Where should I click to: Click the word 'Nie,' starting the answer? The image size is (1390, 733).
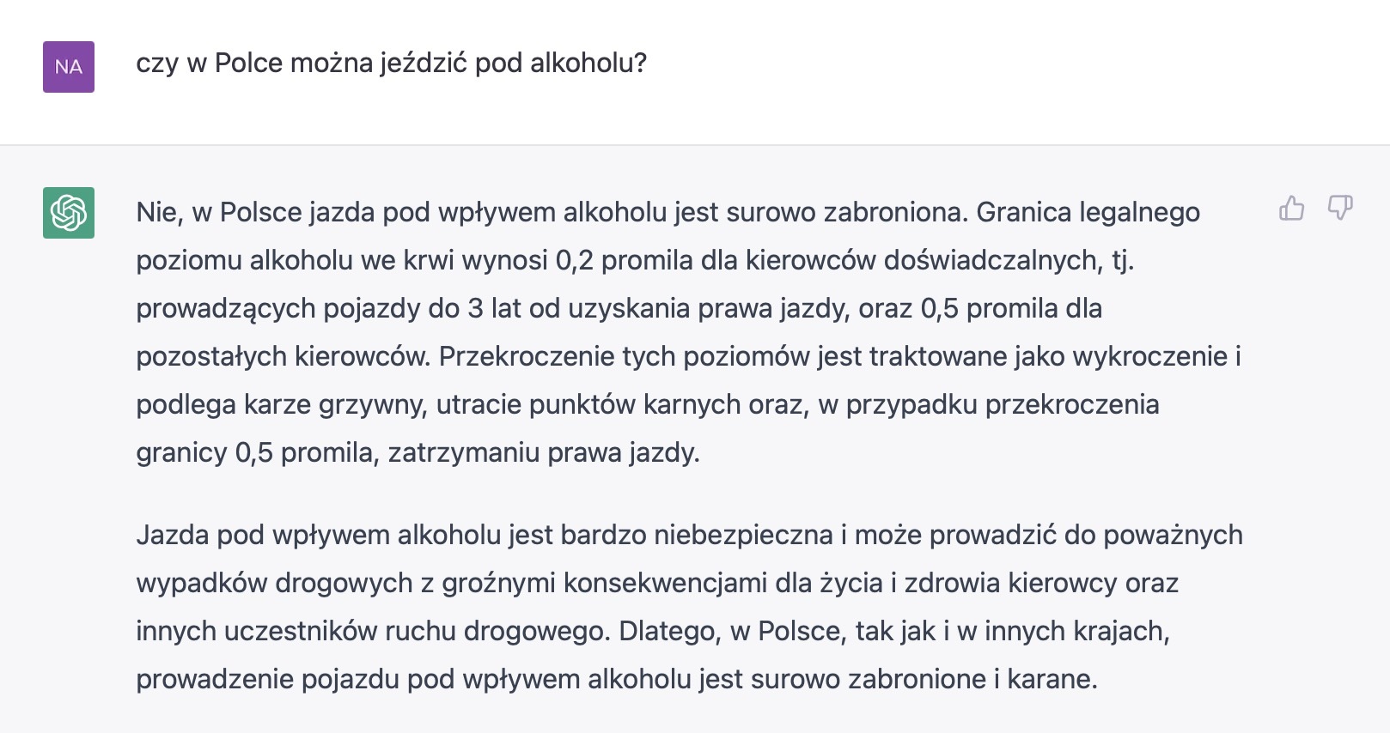tap(160, 212)
